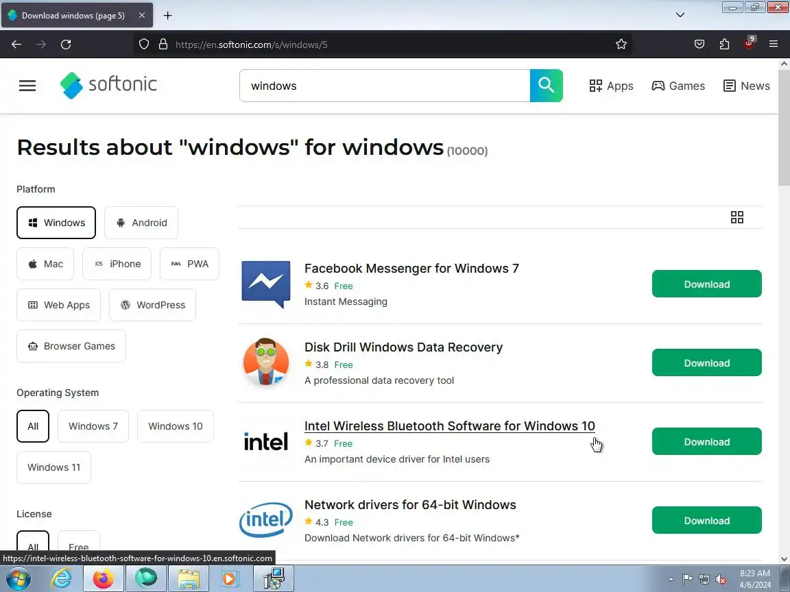Open the green globe browser taskbar icon
The height and width of the screenshot is (592, 790).
click(145, 578)
